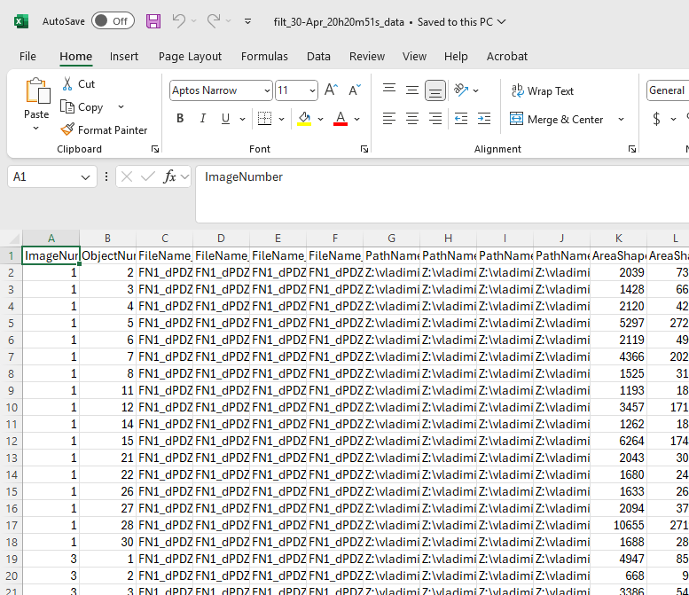Click the Center align icon
This screenshot has height=595, width=689.
[x=412, y=119]
